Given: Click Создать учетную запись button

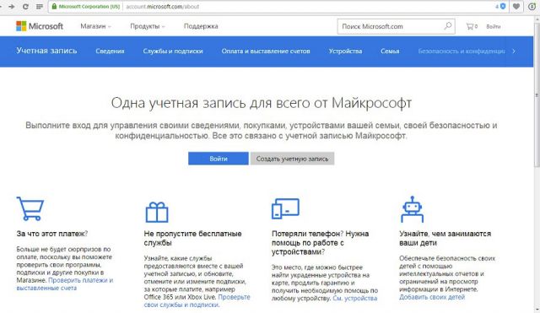Looking at the screenshot, I should pyautogui.click(x=292, y=159).
